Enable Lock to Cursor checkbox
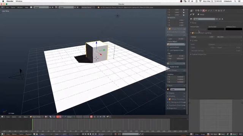243x136 pixels. (x=168, y=47)
